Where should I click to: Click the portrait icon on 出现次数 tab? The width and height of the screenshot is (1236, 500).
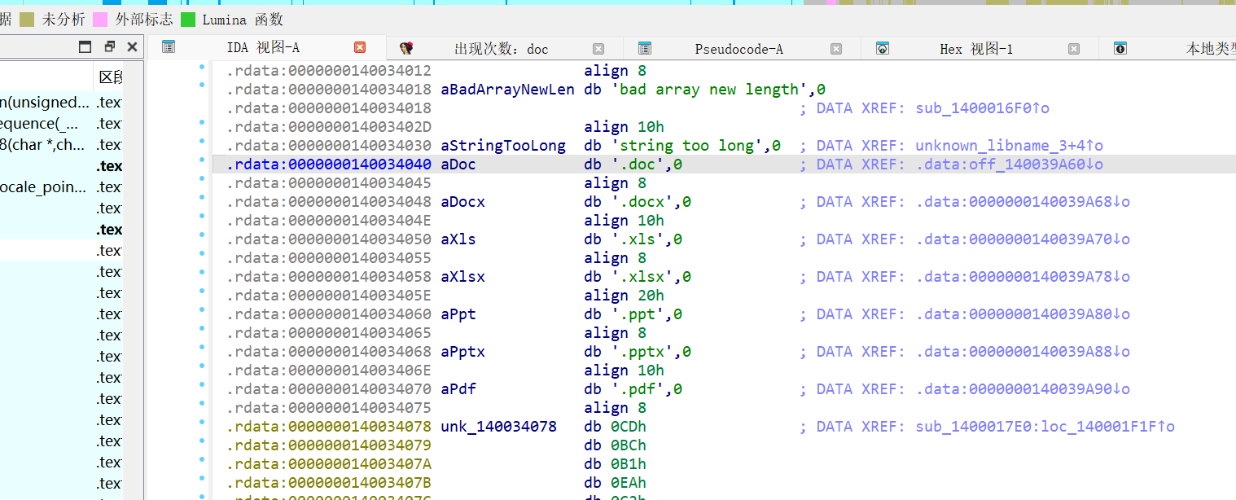click(x=405, y=48)
